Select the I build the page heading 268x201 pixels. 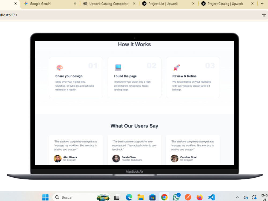click(x=125, y=76)
